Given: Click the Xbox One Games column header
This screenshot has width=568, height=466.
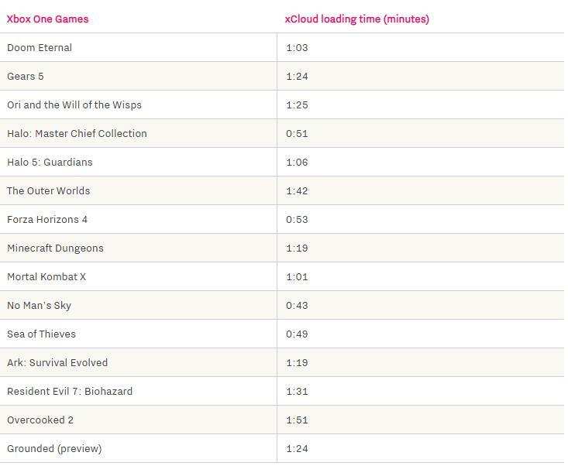Looking at the screenshot, I should 47,19.
